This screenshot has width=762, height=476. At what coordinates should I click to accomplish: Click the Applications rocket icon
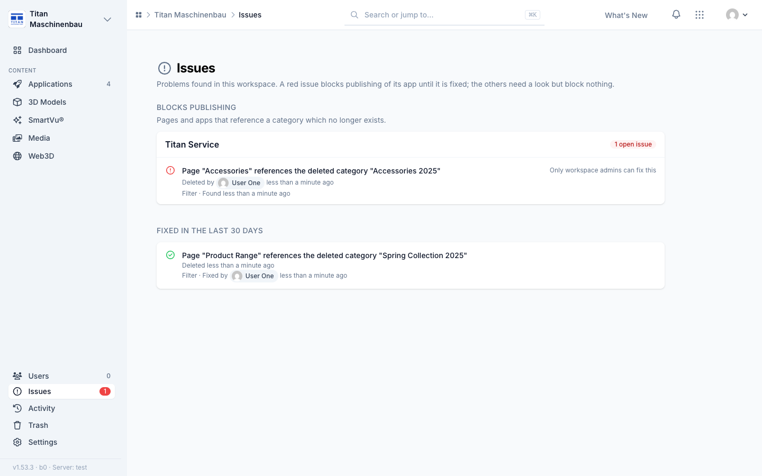(17, 84)
